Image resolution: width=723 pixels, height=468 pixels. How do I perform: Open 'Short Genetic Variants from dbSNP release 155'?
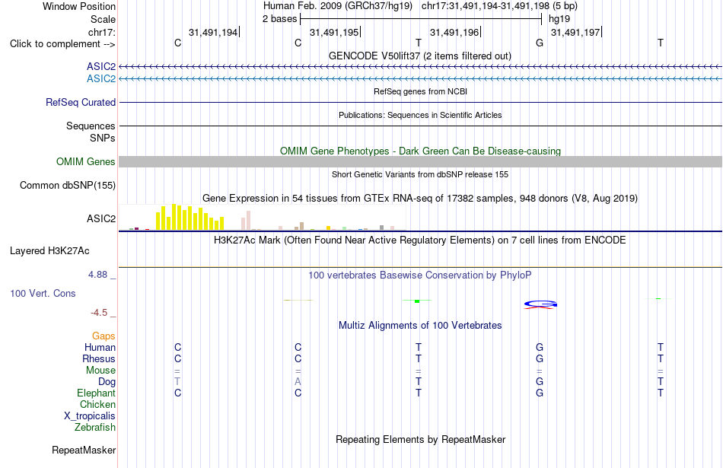pyautogui.click(x=420, y=174)
